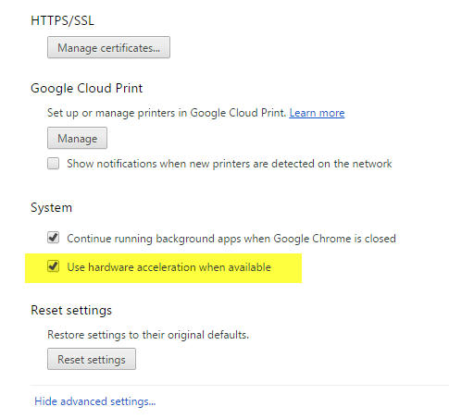
Task: Open the Manage certificates dialog
Action: [108, 47]
